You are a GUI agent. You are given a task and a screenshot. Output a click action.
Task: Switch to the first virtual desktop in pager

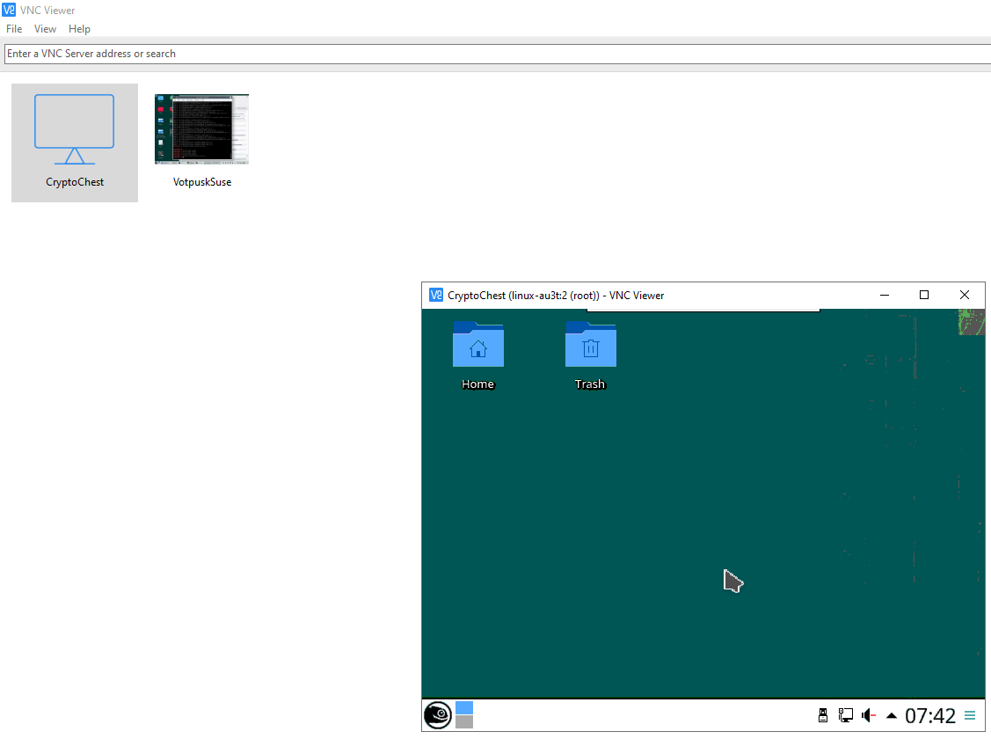click(x=464, y=707)
